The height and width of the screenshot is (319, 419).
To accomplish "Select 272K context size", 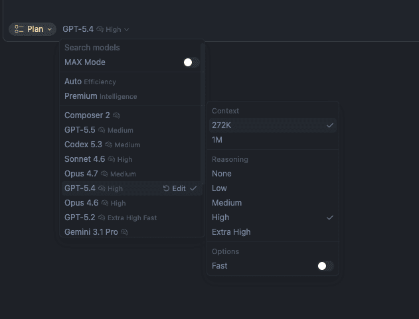I will coord(272,125).
